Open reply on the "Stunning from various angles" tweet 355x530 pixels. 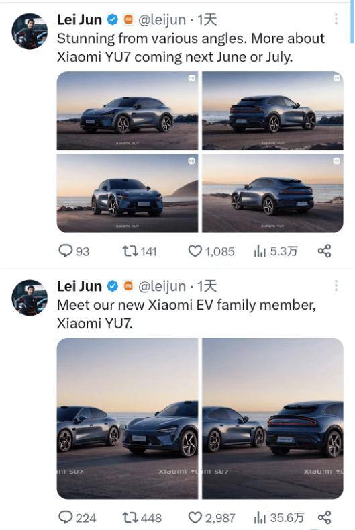(74, 251)
